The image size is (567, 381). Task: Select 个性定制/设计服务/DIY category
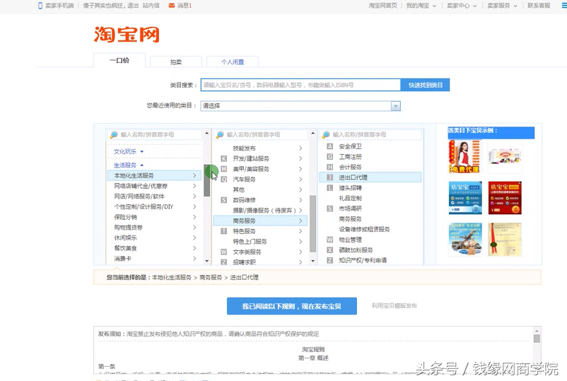pos(154,207)
